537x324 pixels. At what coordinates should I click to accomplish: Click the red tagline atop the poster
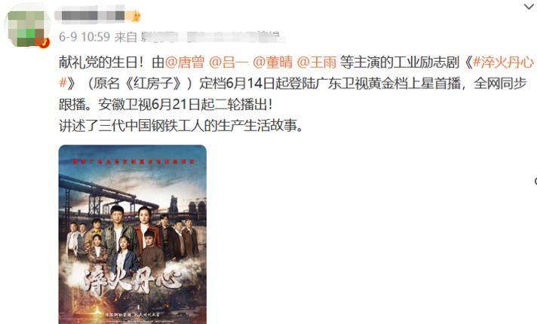(x=133, y=161)
